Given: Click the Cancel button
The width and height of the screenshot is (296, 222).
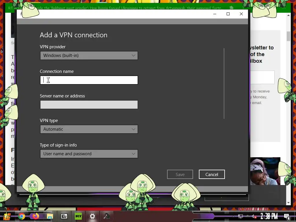Looking at the screenshot, I should pos(212,174).
